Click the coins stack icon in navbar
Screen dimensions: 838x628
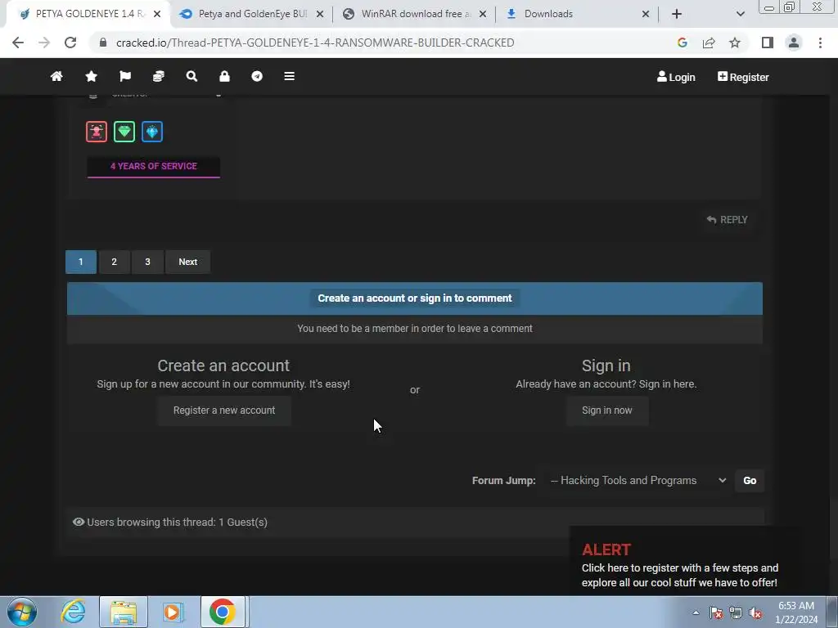click(x=158, y=76)
